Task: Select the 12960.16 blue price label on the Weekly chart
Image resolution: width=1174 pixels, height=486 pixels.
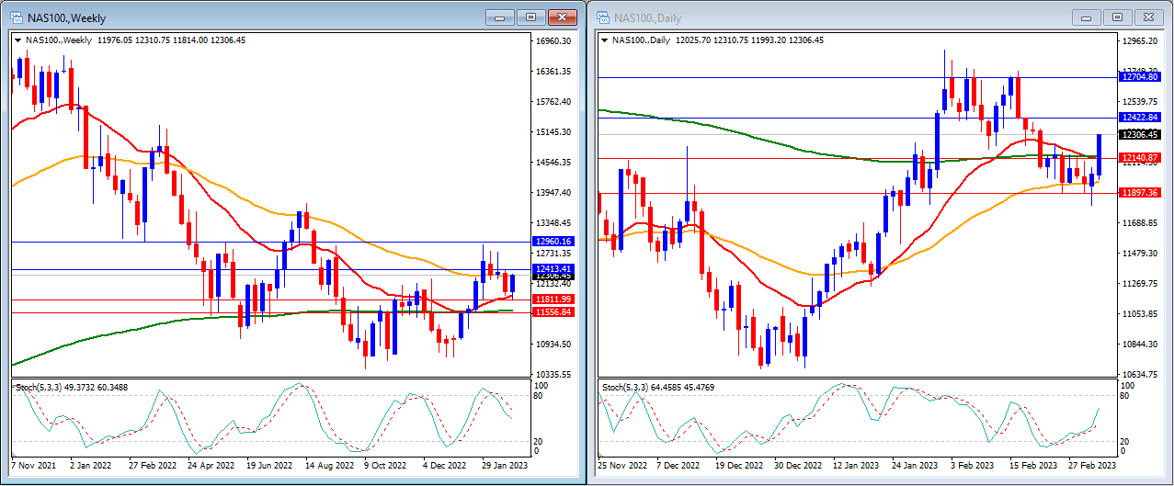Action: tap(553, 242)
